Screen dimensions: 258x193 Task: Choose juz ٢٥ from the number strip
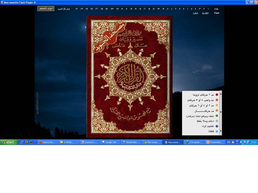tap(102, 9)
